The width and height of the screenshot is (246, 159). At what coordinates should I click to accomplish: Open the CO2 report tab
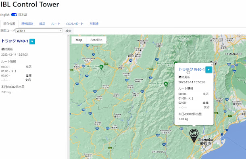click(75, 24)
